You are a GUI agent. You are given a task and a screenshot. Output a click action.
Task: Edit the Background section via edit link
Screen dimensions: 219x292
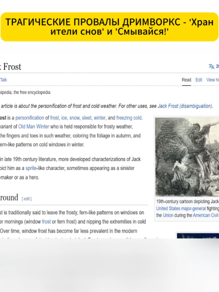pos(27,199)
